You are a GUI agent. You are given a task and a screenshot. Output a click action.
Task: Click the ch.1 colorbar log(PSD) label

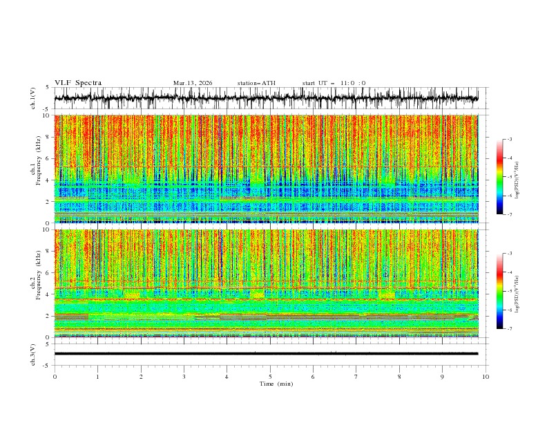pos(517,180)
